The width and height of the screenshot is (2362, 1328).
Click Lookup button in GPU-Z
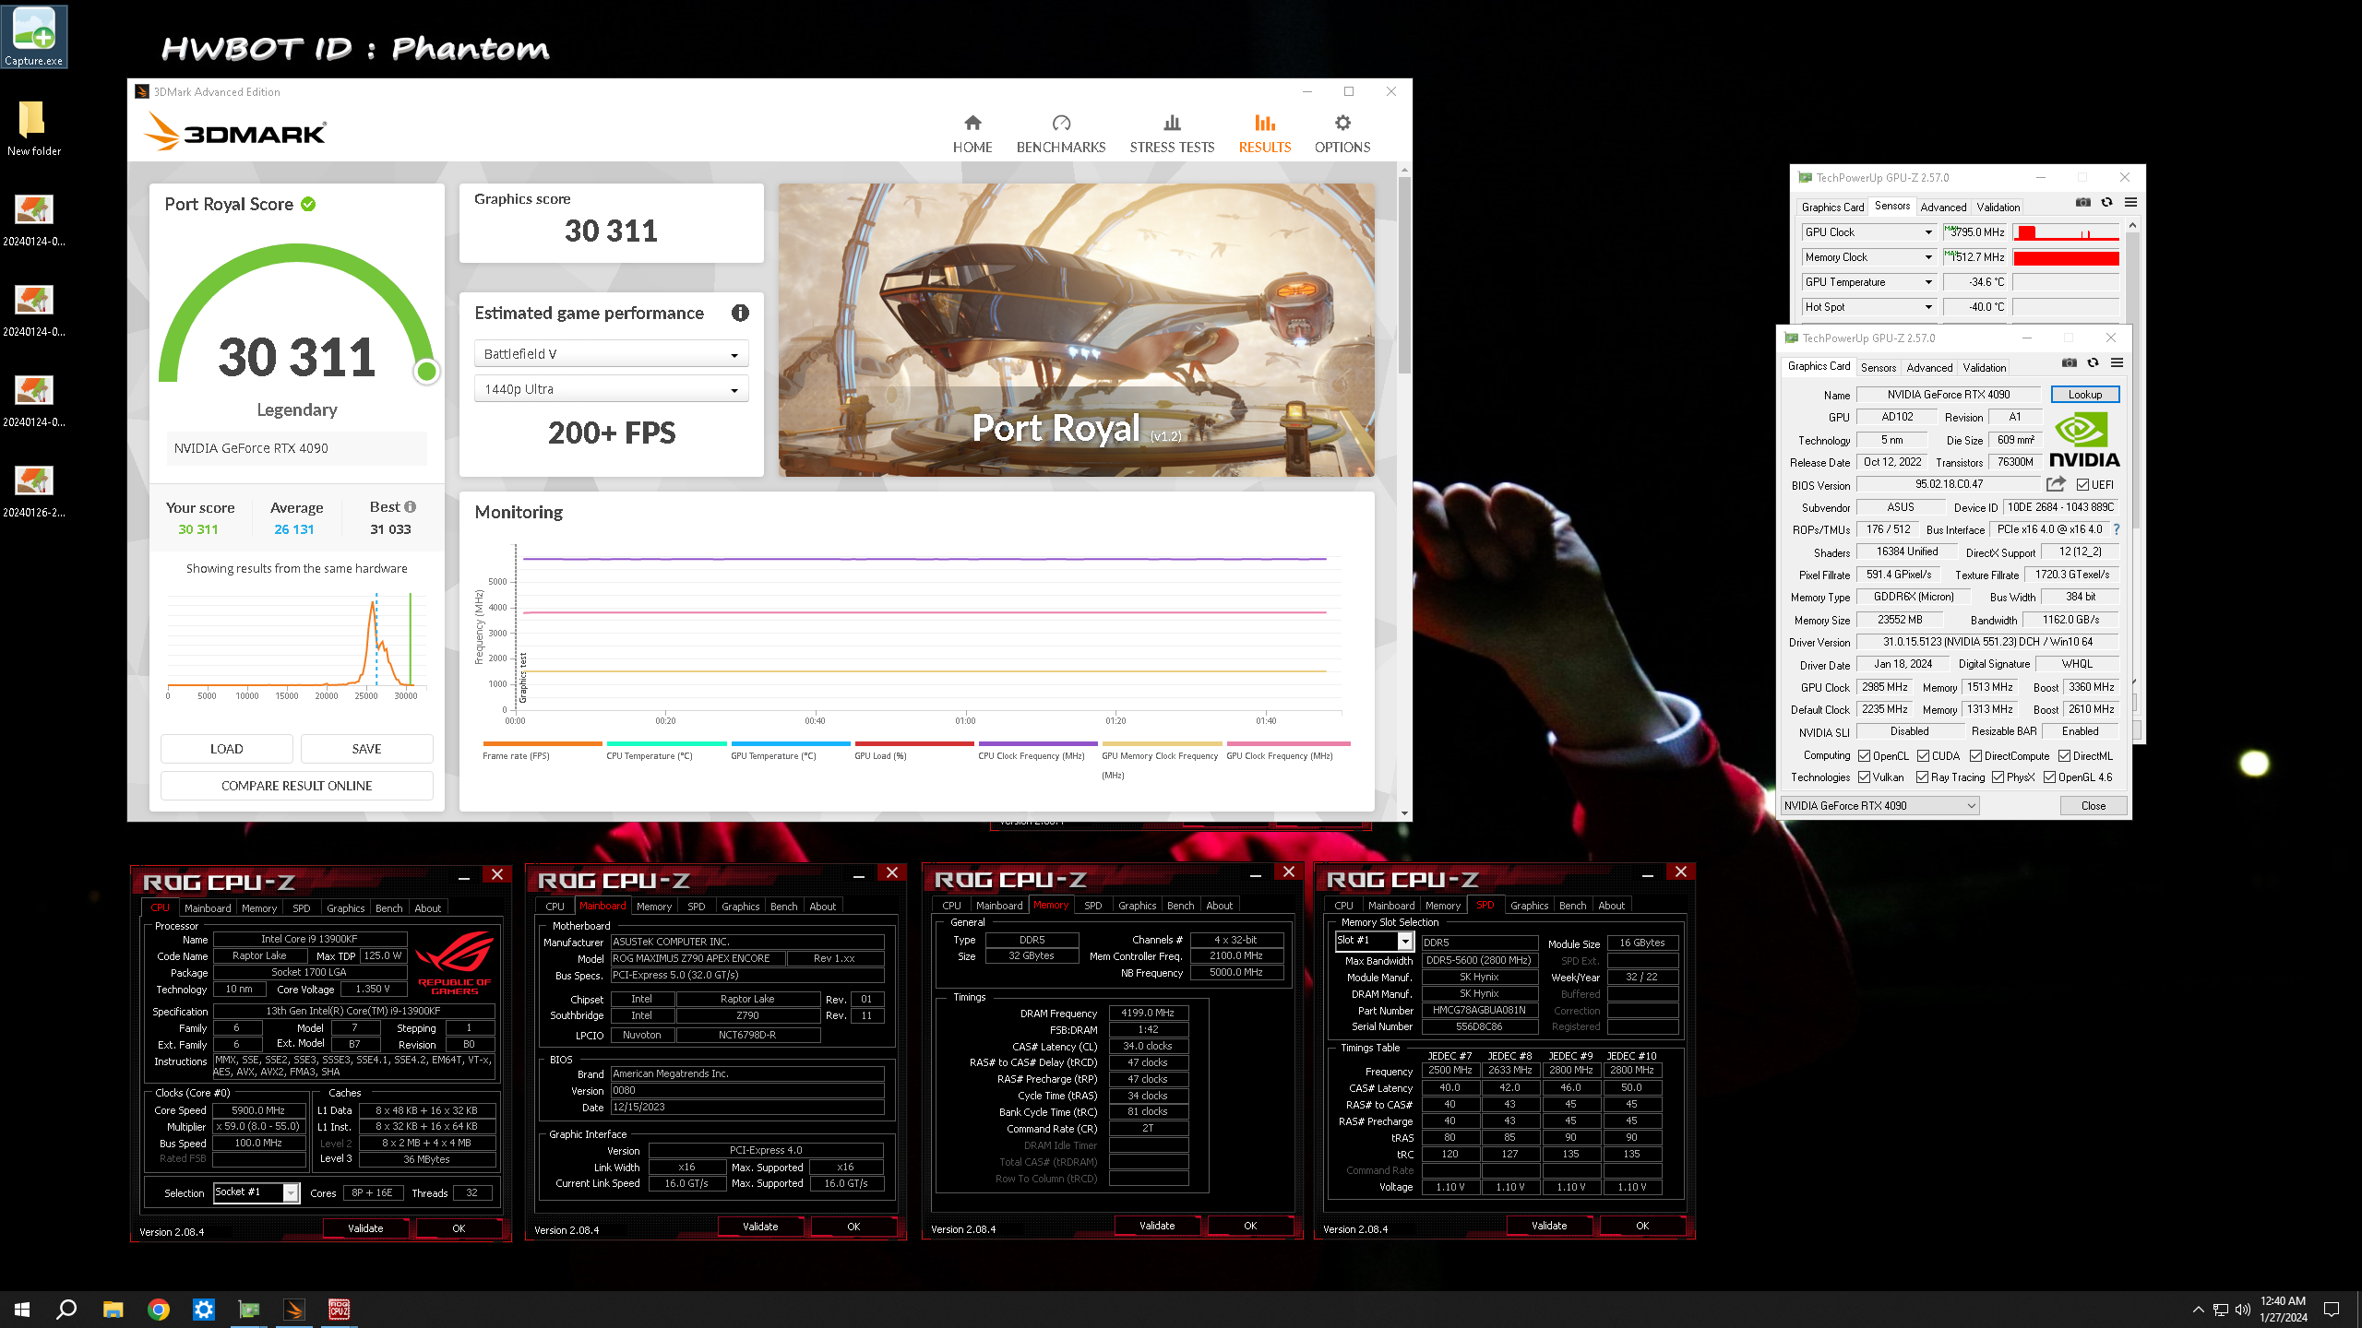(2084, 394)
